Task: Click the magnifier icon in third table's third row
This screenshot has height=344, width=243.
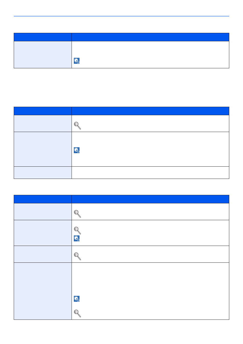Action: pos(77,256)
